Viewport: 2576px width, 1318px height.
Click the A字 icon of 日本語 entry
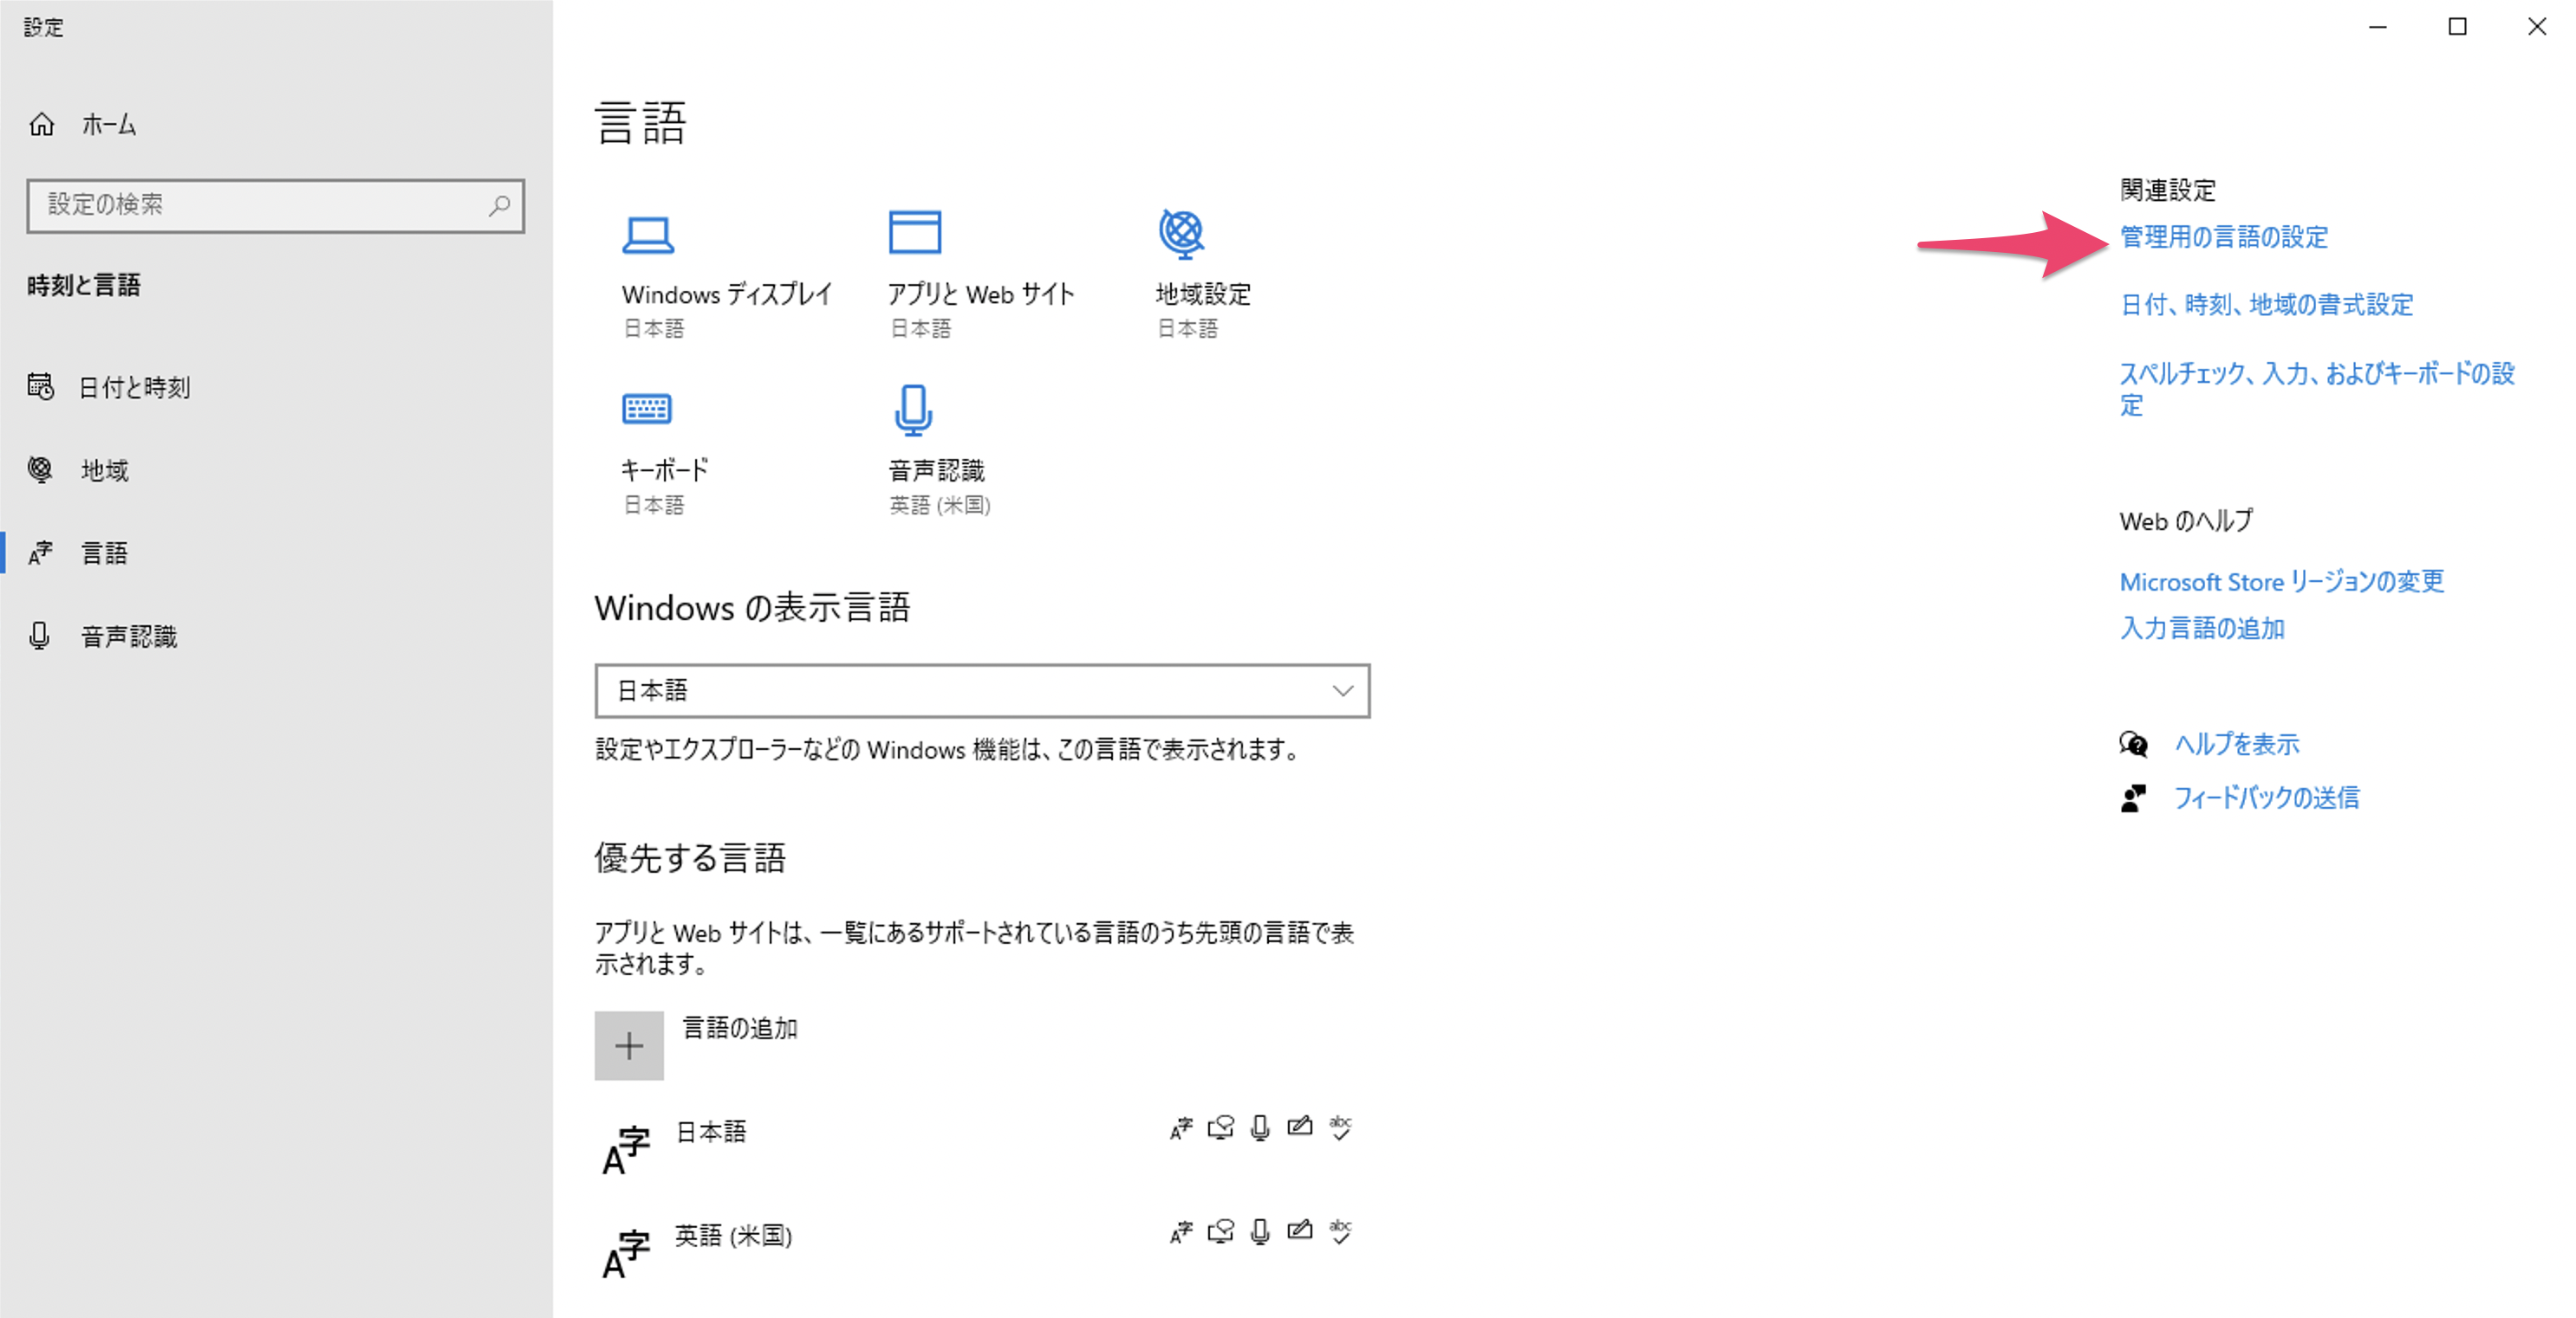[x=626, y=1150]
